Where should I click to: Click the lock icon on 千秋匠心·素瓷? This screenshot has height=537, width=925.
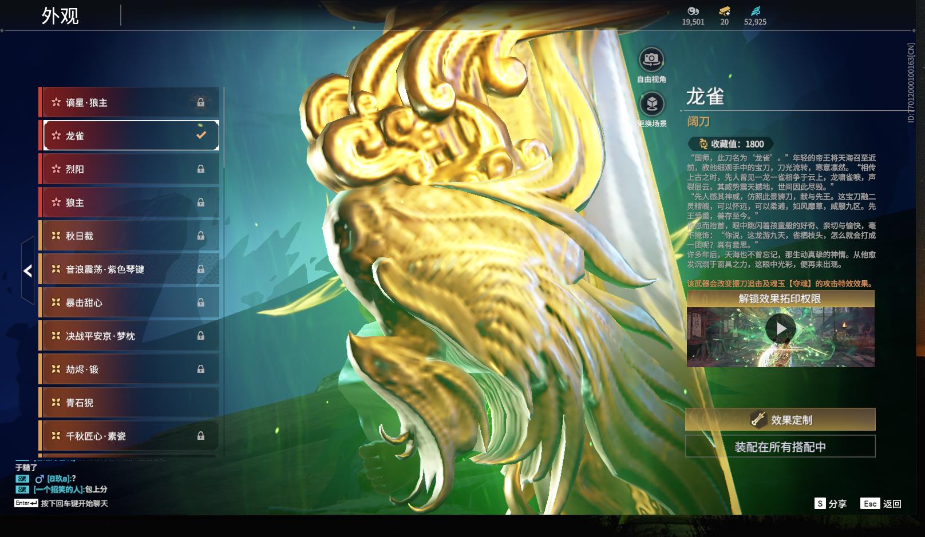coord(201,436)
